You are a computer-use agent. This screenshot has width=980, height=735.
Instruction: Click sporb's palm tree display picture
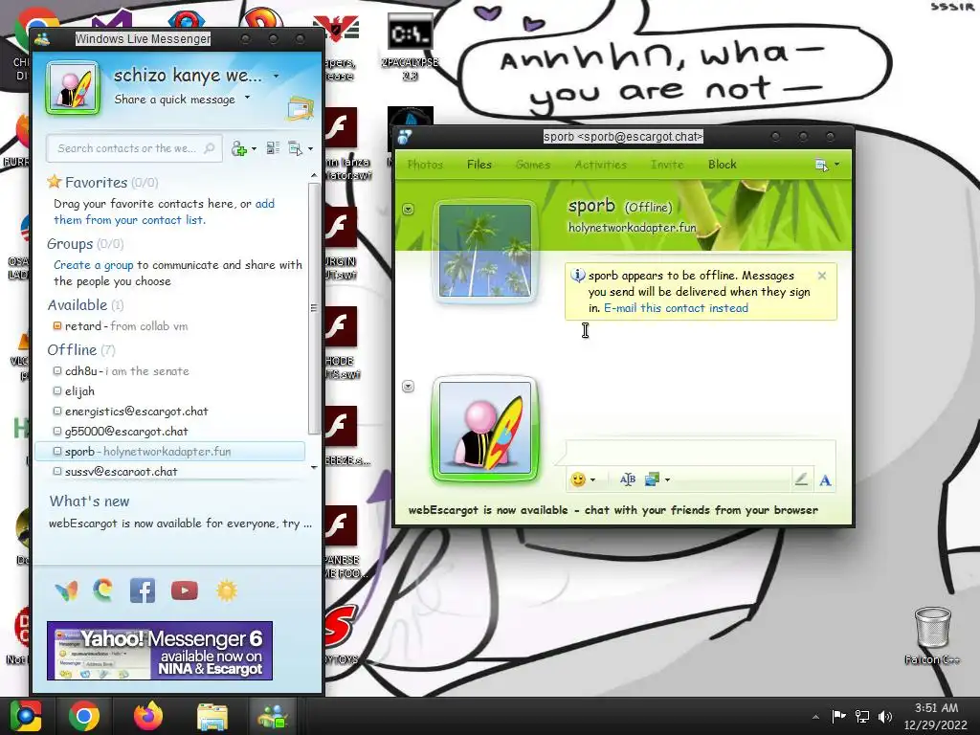click(x=485, y=251)
